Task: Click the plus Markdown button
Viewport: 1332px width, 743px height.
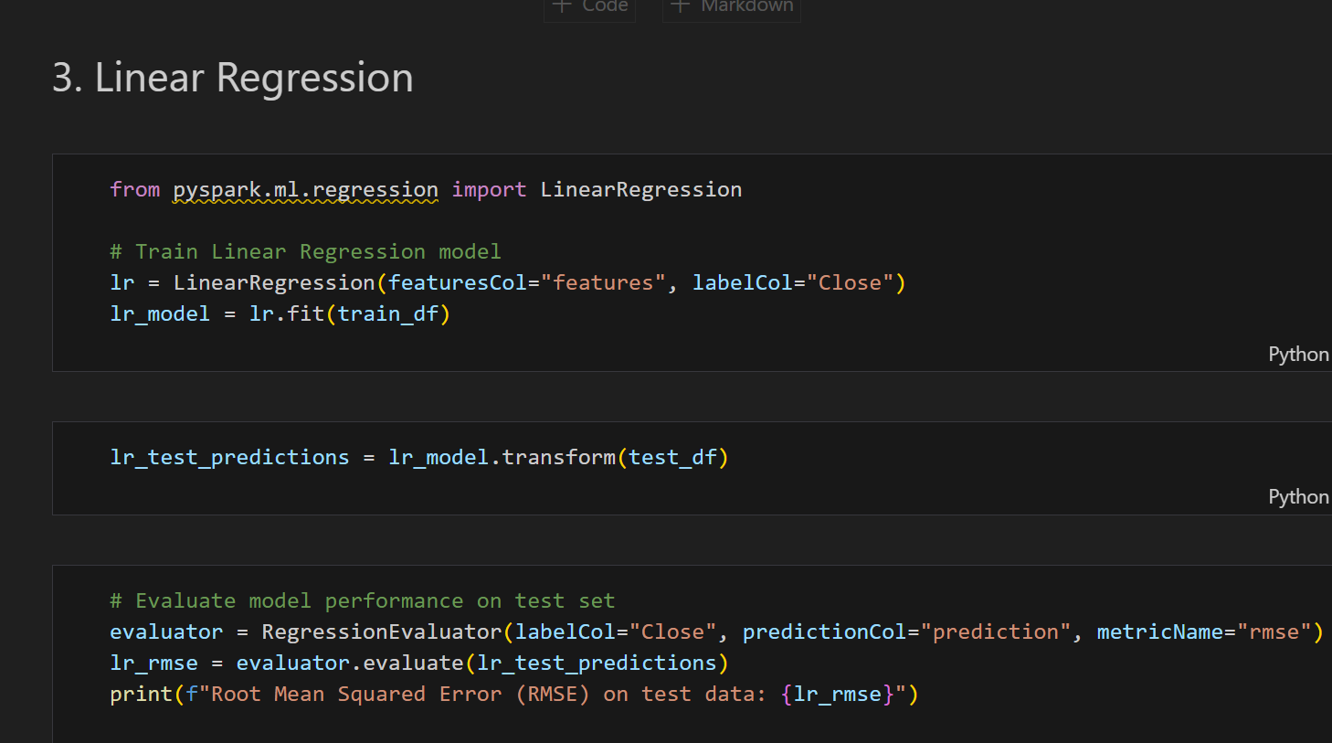Action: pyautogui.click(x=732, y=7)
